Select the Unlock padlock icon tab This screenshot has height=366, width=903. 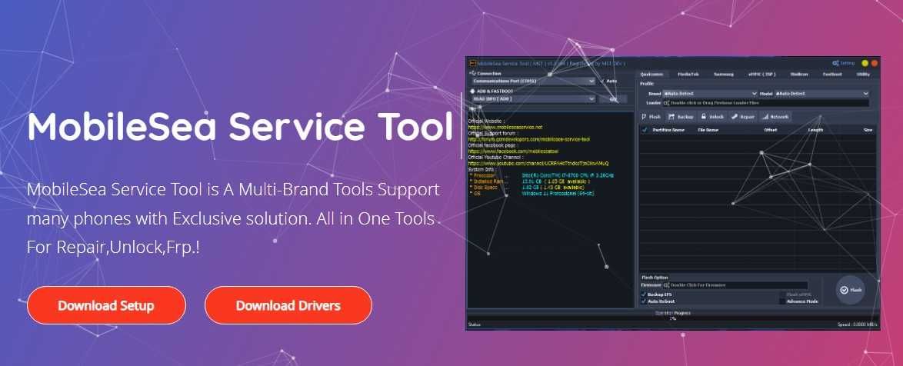(x=712, y=116)
